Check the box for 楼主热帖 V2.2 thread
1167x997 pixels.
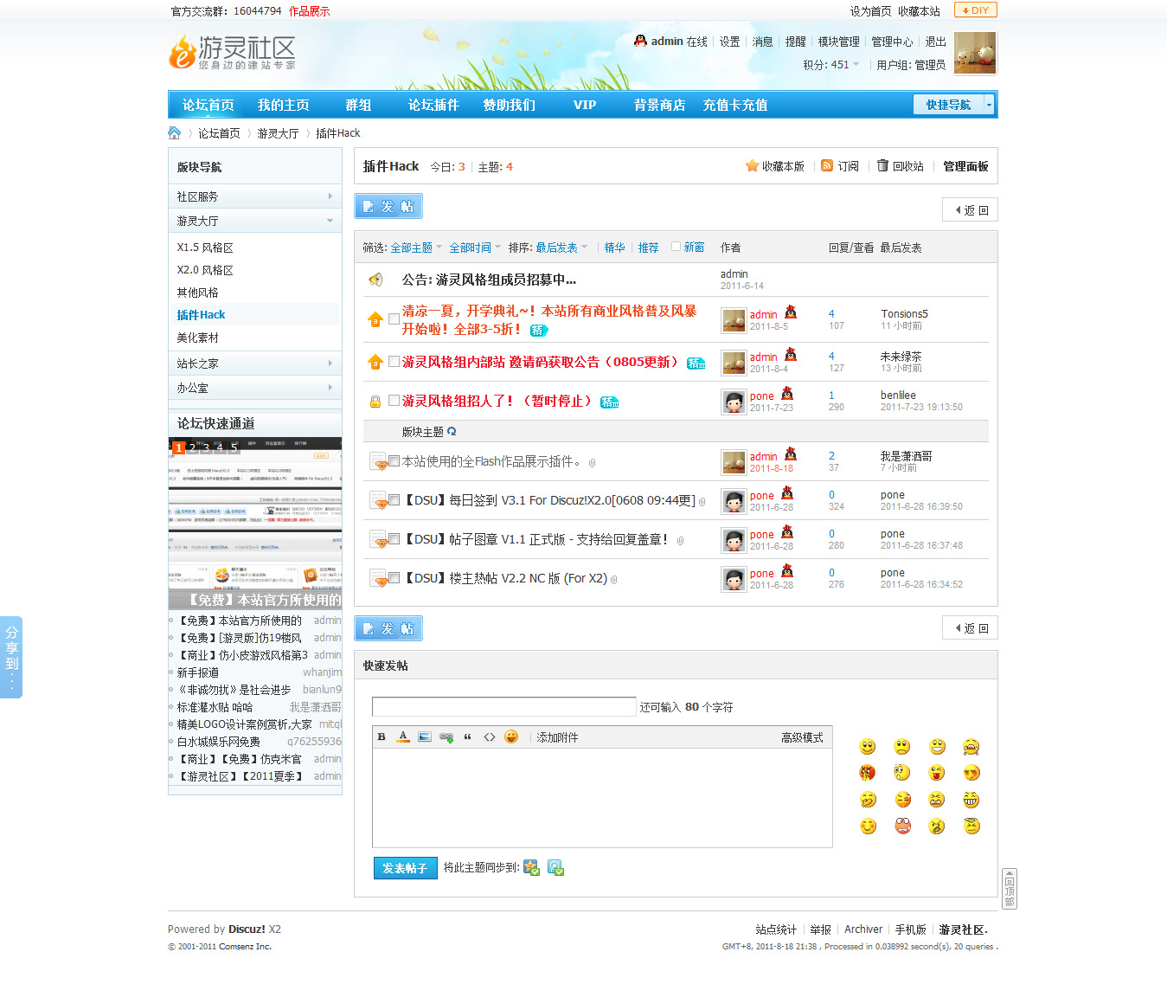point(394,577)
